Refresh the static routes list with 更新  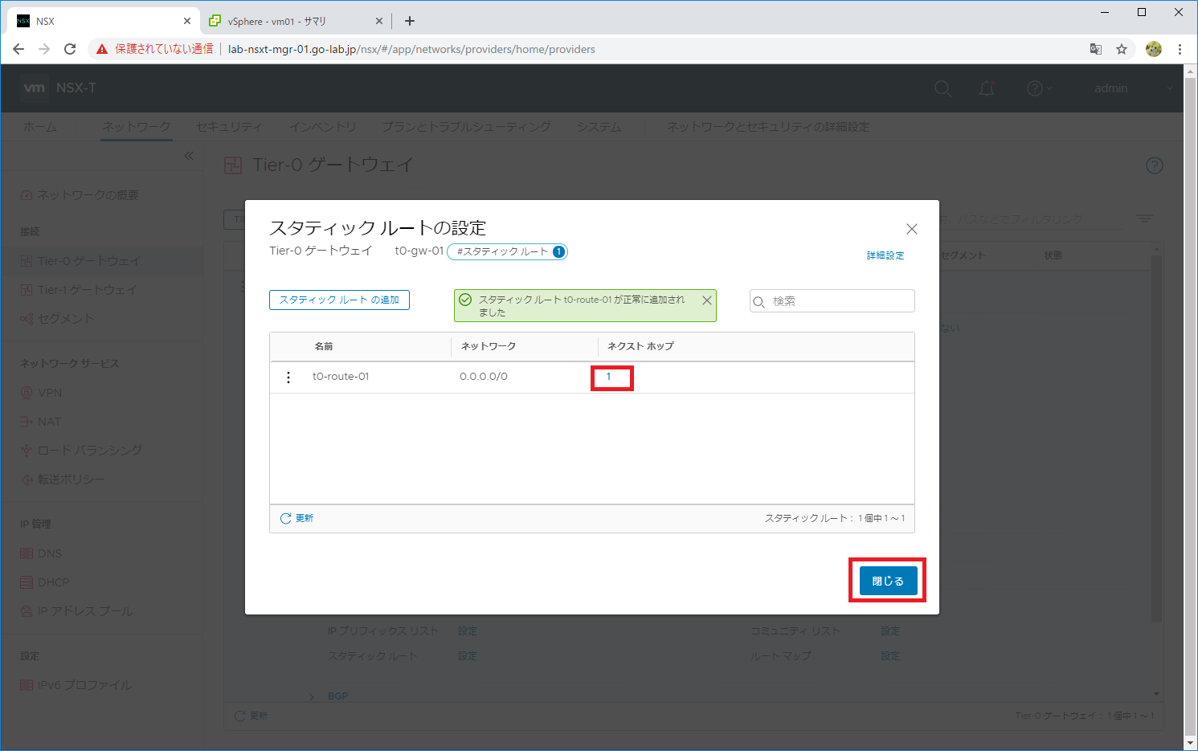(296, 518)
